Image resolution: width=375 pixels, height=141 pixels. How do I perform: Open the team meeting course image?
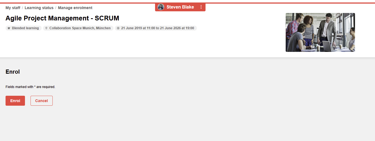pyautogui.click(x=320, y=32)
